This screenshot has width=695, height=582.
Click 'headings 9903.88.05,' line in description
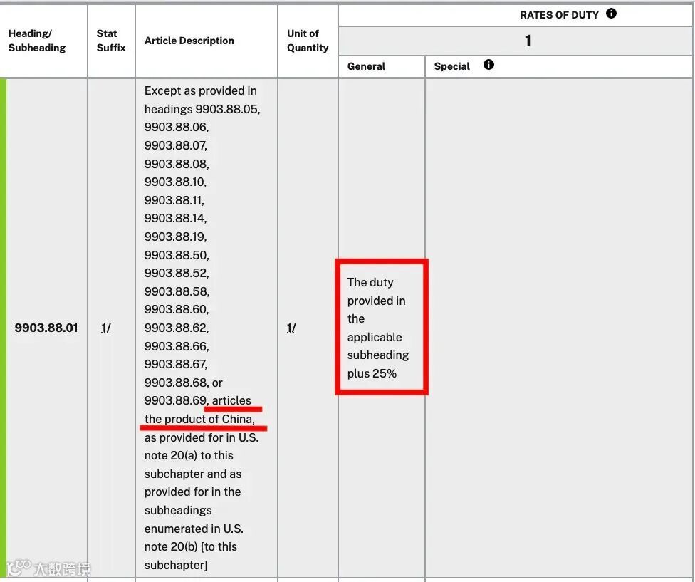pyautogui.click(x=202, y=109)
